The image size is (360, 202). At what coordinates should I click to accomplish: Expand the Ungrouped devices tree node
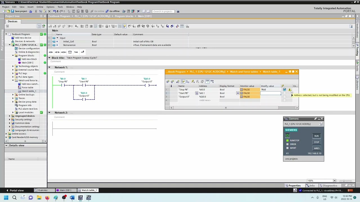pyautogui.click(x=9, y=116)
